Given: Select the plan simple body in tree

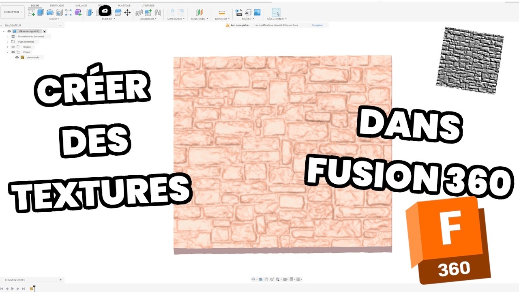Looking at the screenshot, I should pyautogui.click(x=33, y=58).
